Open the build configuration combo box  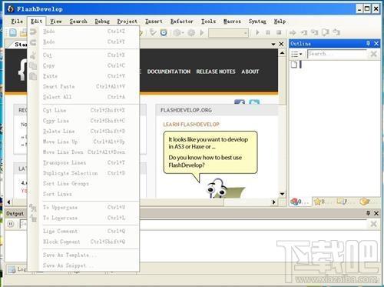(228, 33)
